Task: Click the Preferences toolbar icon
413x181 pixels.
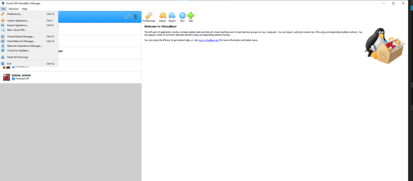Action: point(149,16)
